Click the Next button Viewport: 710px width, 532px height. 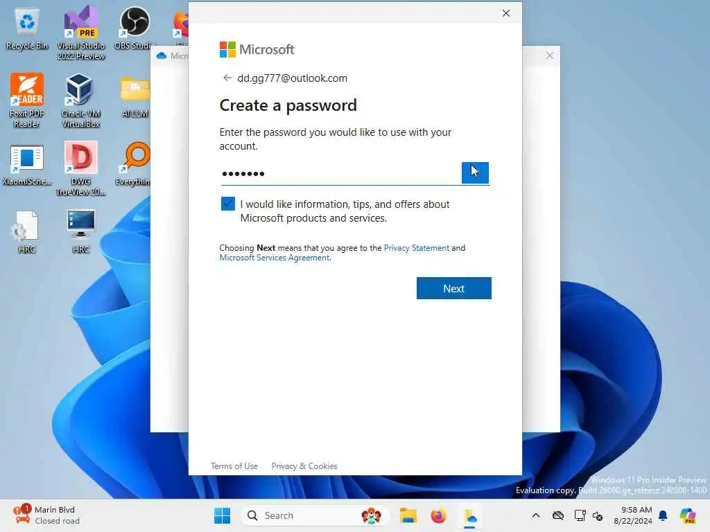[x=453, y=288]
